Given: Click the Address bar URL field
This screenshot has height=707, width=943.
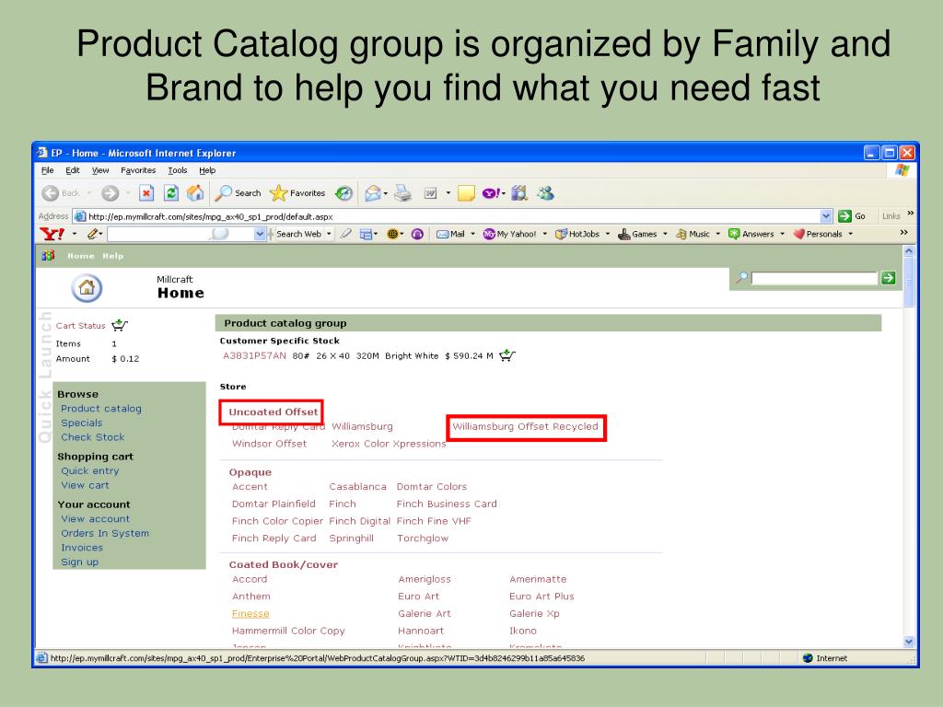Looking at the screenshot, I should pyautogui.click(x=447, y=216).
